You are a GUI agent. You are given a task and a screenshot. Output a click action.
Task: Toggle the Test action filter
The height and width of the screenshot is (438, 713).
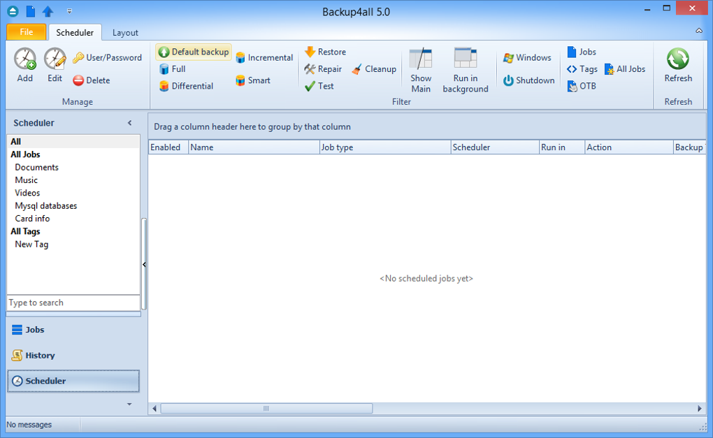pyautogui.click(x=319, y=86)
